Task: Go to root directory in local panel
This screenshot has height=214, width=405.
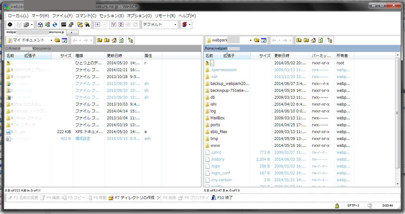Action: tap(107, 40)
